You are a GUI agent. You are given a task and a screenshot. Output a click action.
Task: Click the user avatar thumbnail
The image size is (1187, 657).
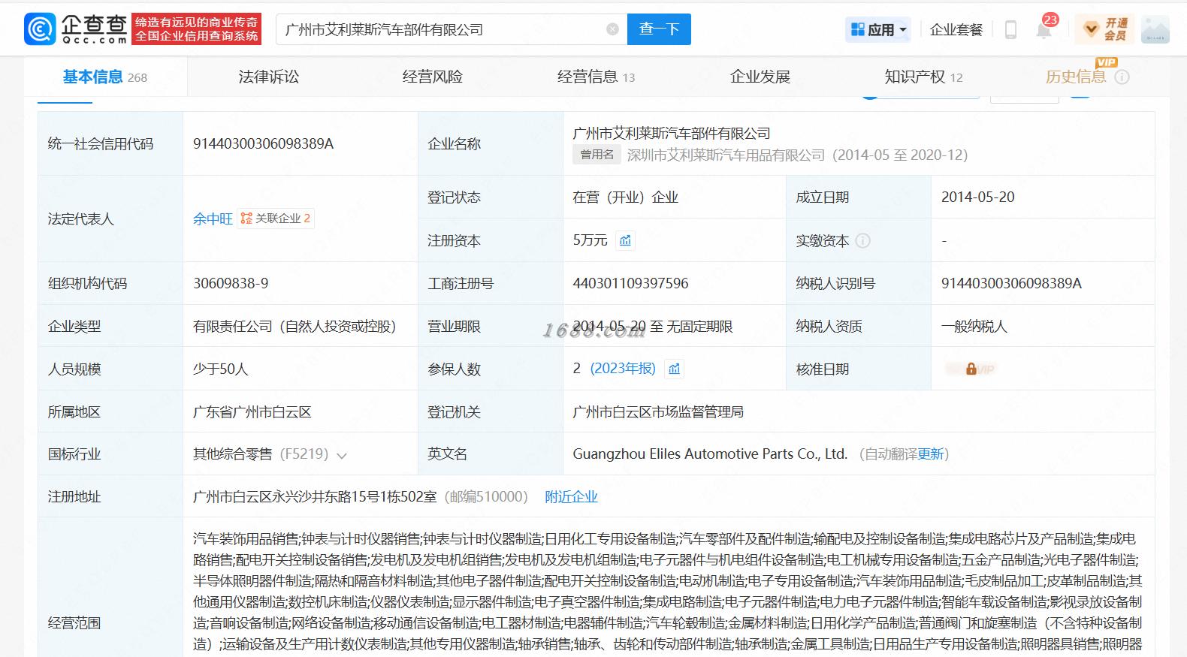coord(1155,29)
